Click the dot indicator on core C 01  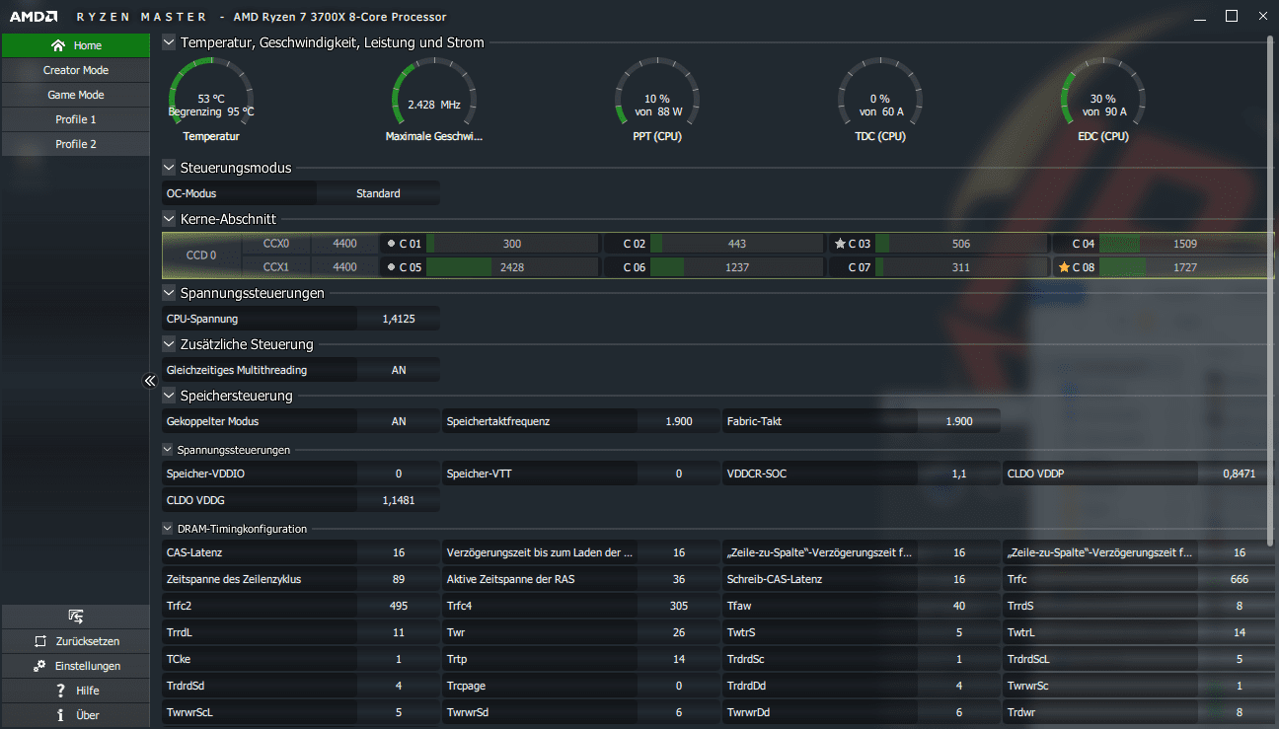(x=392, y=244)
